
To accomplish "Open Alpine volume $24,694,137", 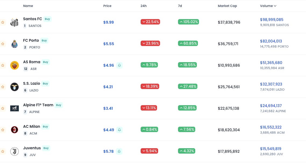I will [x=271, y=106].
